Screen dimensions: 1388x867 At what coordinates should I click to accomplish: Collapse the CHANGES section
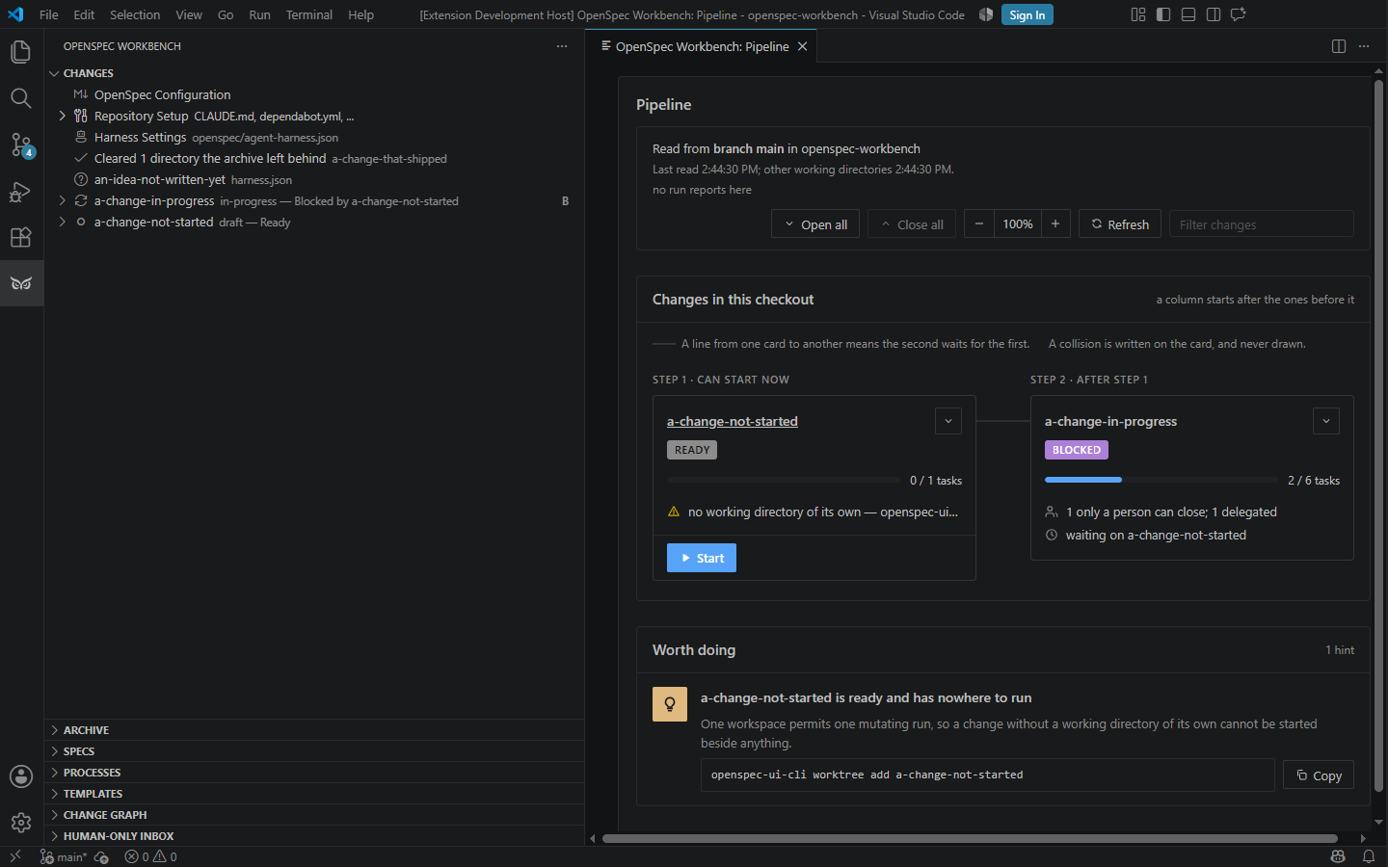tap(314, 73)
